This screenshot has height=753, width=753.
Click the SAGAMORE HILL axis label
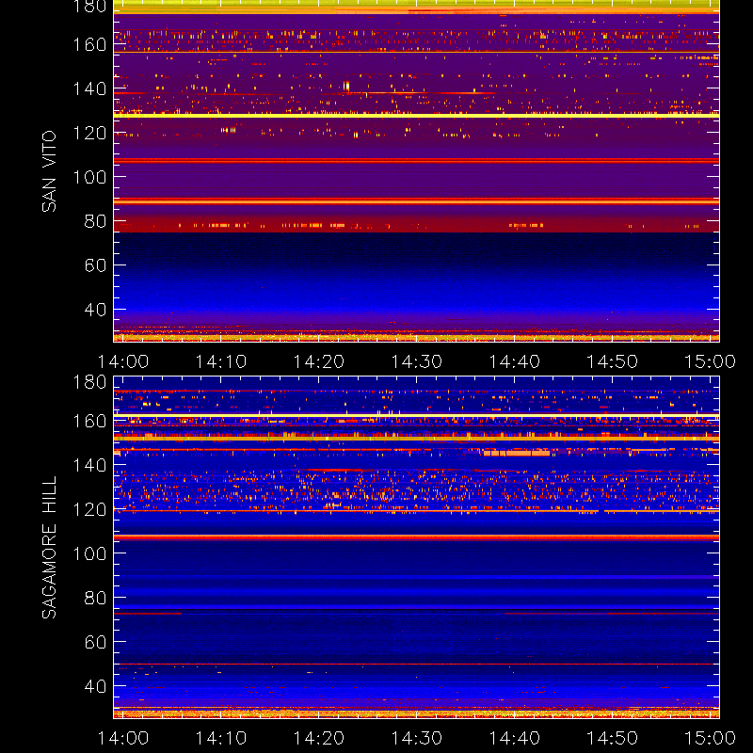[49, 548]
